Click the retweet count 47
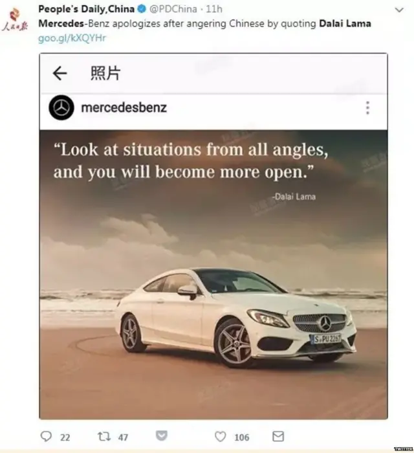414x453 pixels. [123, 437]
